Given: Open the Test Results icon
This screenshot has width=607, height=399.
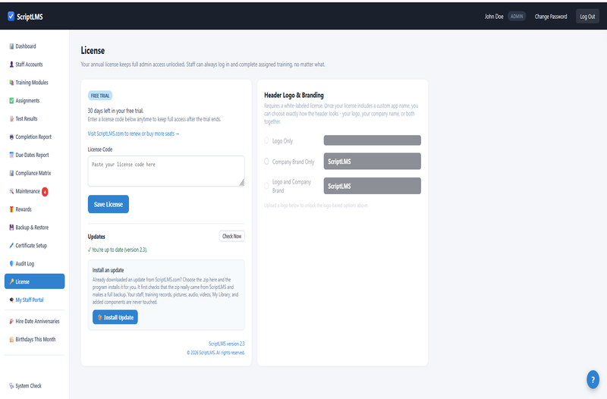Looking at the screenshot, I should (11, 119).
